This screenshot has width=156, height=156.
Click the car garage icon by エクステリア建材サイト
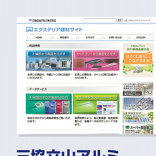tap(29, 30)
